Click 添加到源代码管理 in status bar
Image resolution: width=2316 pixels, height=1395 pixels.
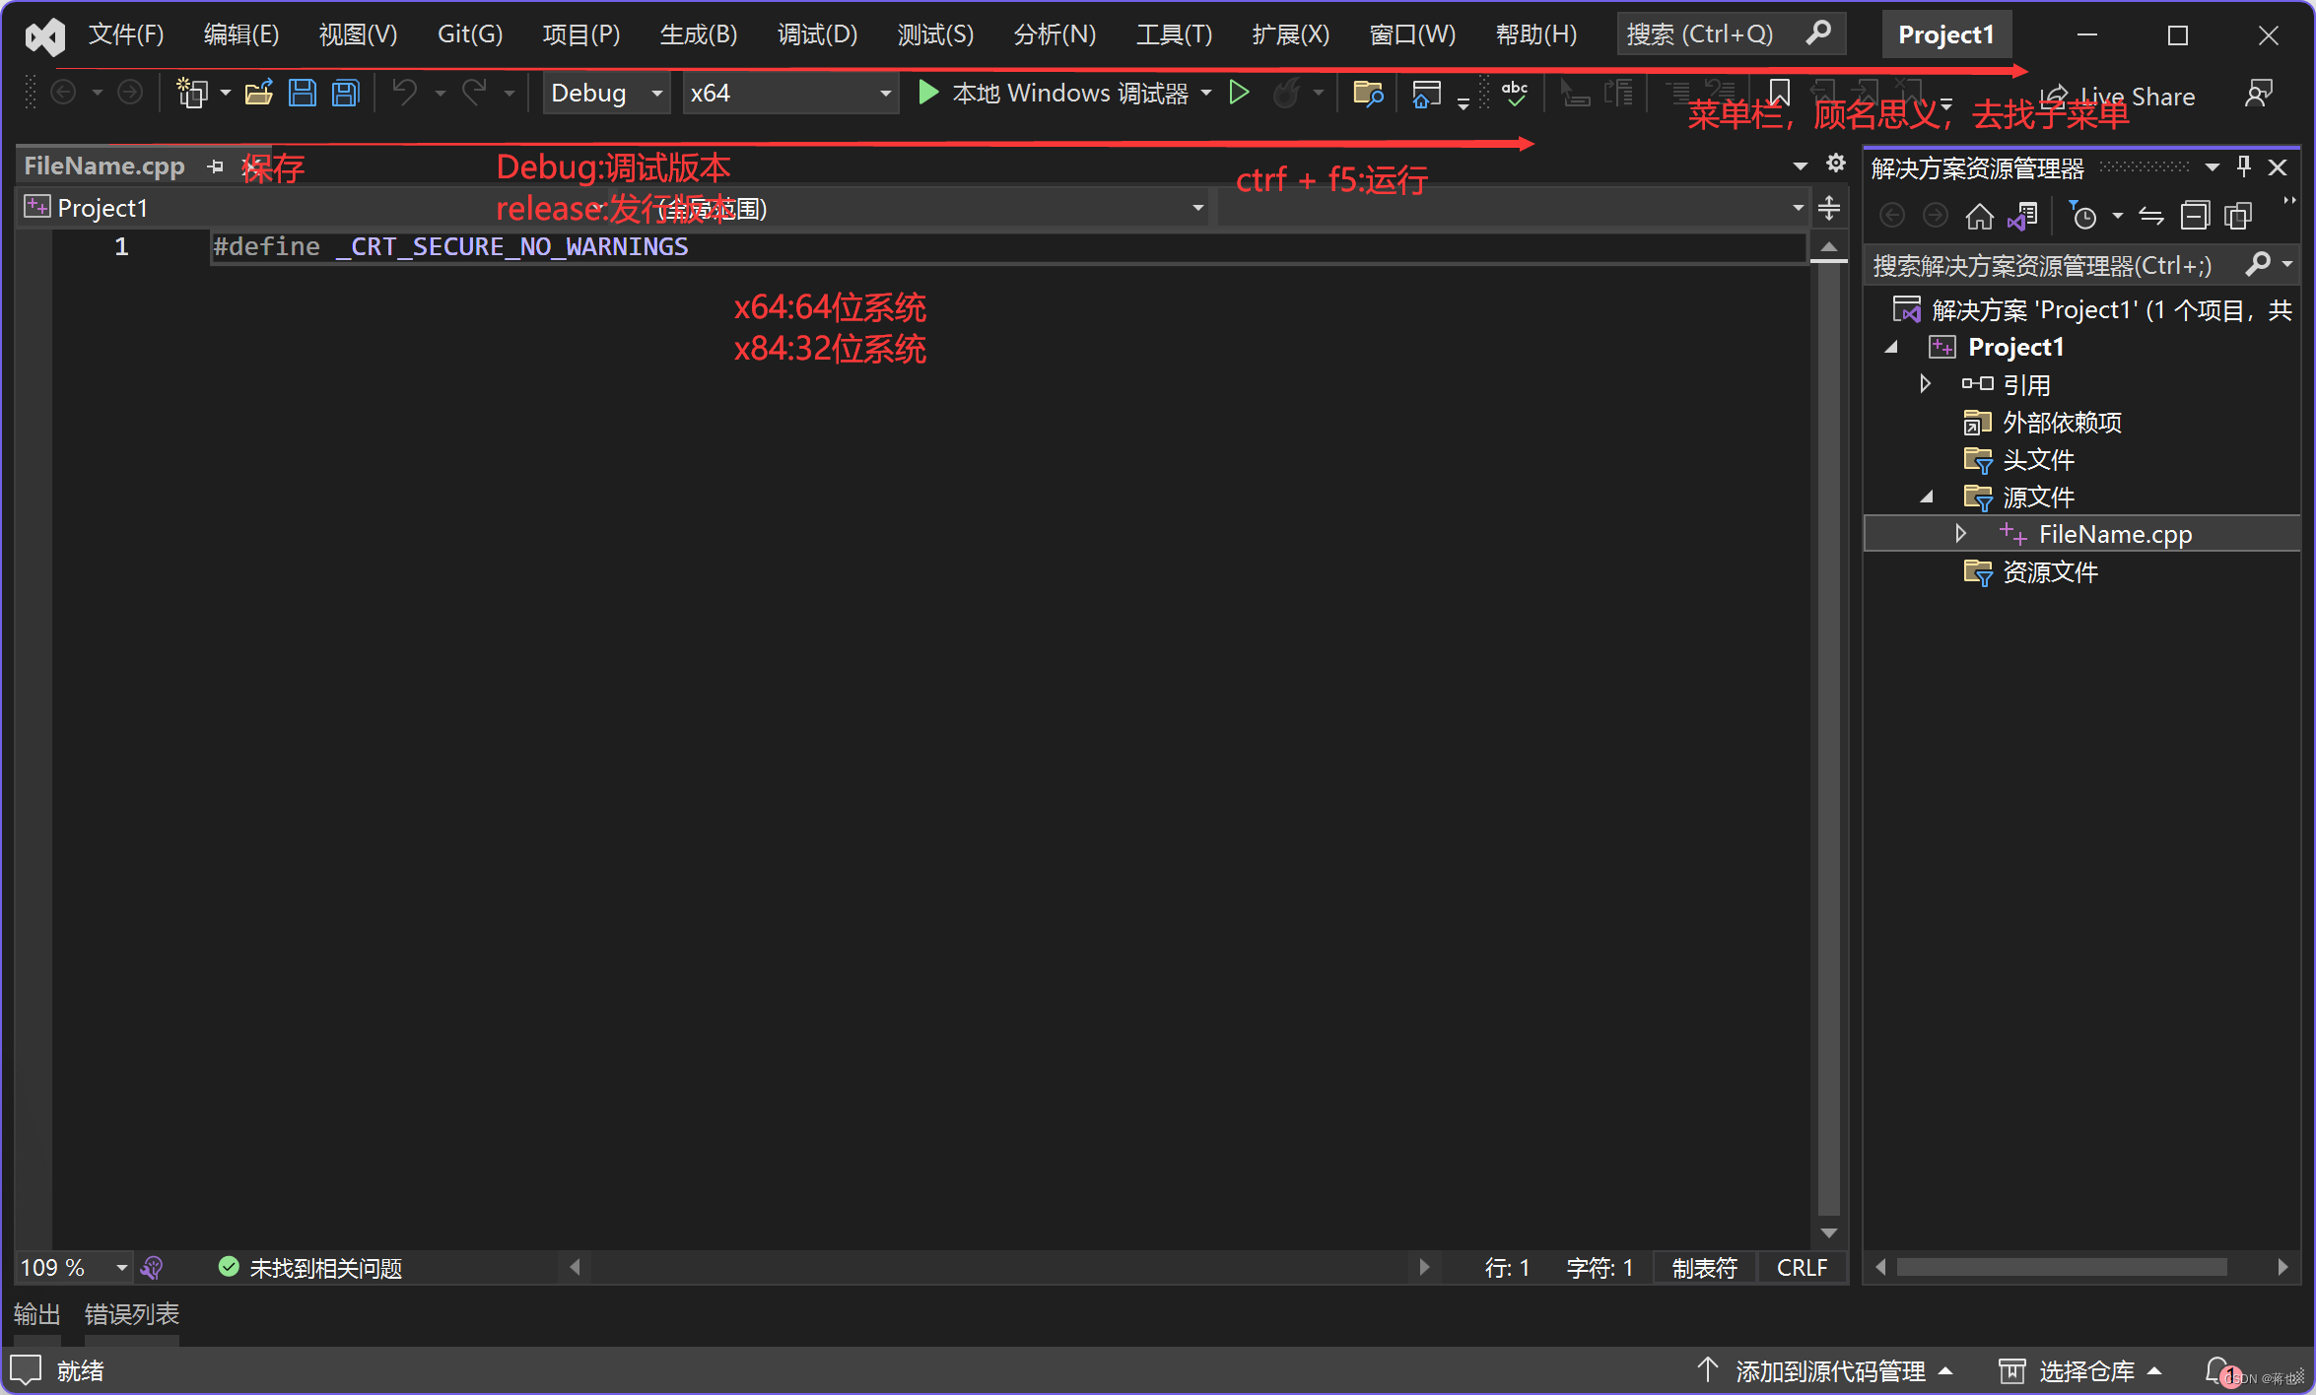click(x=1829, y=1370)
